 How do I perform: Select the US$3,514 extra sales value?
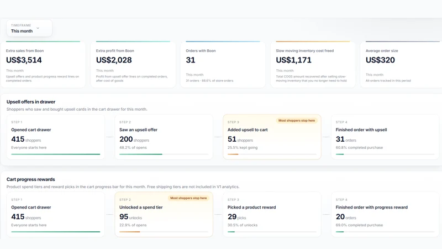pyautogui.click(x=24, y=60)
